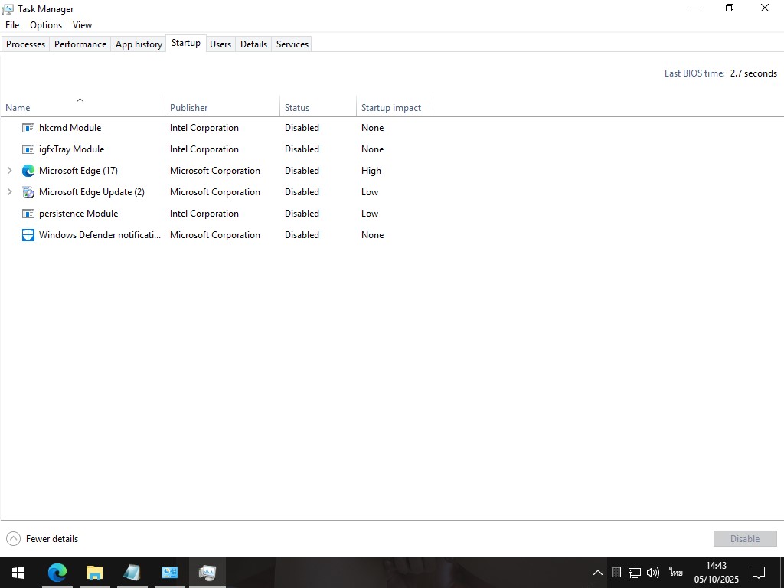The image size is (784, 588).
Task: Collapse to Fewer details view
Action: 42,539
